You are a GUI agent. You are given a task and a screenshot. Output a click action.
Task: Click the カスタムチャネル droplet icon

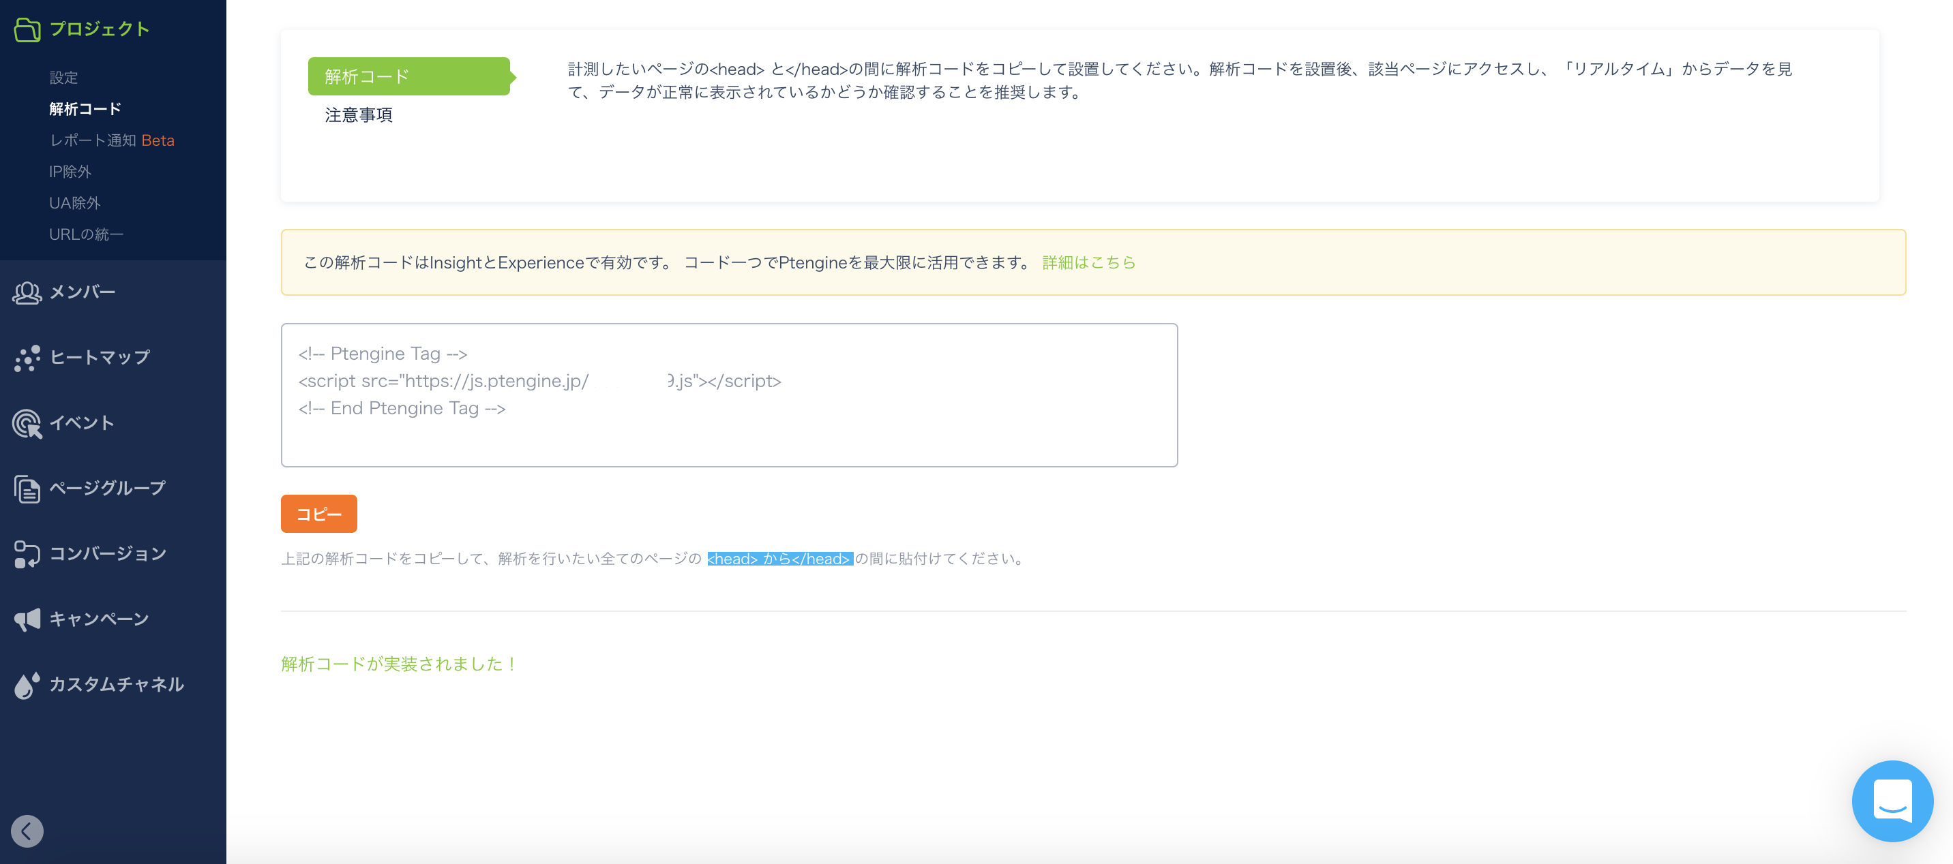(27, 685)
